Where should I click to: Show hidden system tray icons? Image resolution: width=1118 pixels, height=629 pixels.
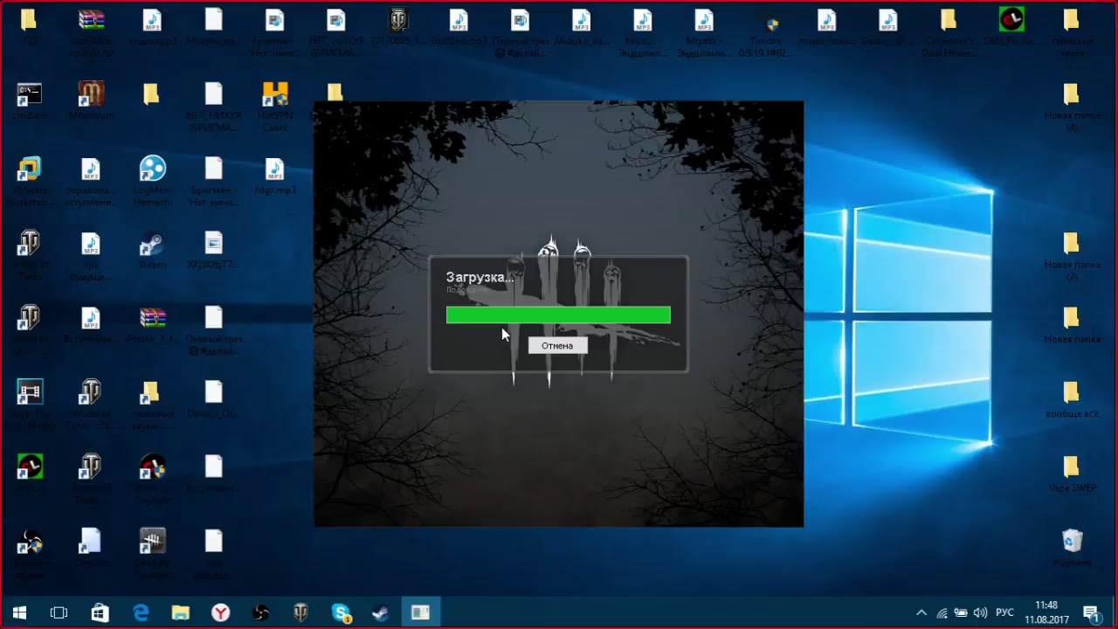point(921,613)
